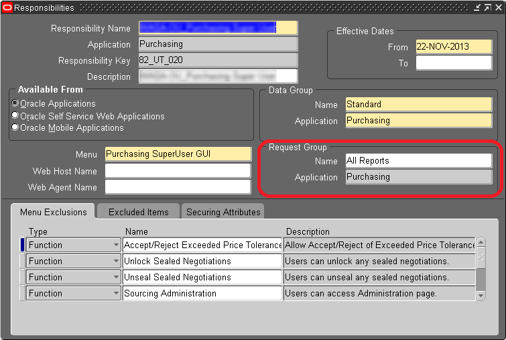
Task: Select Unlock Sealed Negotiations name cell
Action: 202,262
